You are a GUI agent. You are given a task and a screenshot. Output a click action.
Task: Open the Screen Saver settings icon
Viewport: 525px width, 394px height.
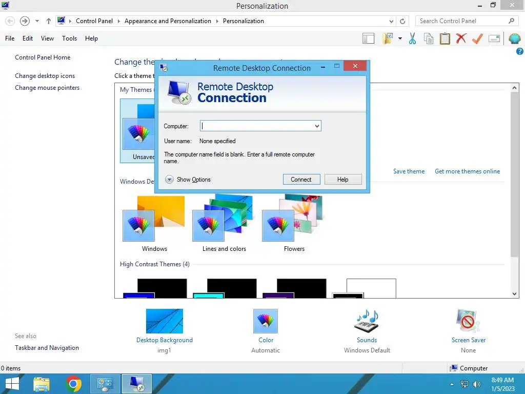(x=468, y=321)
